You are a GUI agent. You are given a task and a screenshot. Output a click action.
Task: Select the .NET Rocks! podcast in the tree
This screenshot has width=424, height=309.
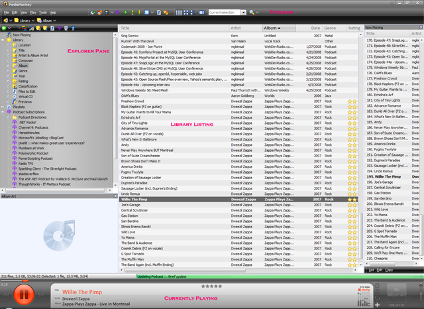(27, 122)
